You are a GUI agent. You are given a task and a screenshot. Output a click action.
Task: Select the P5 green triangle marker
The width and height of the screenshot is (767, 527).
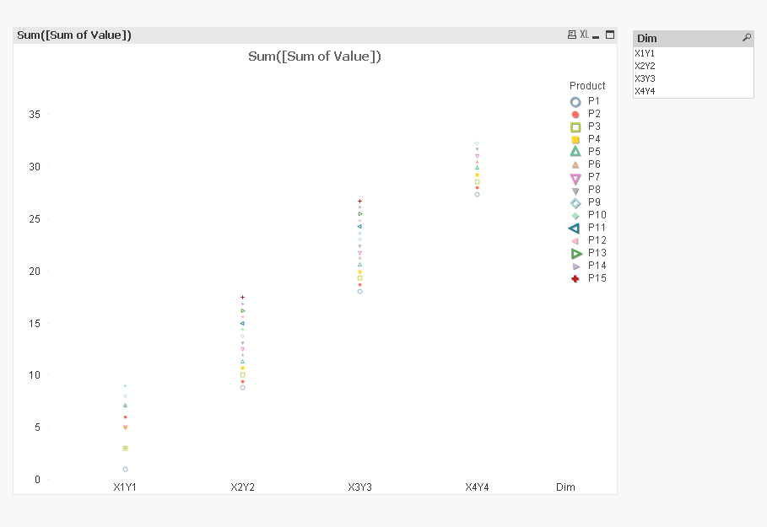click(575, 152)
